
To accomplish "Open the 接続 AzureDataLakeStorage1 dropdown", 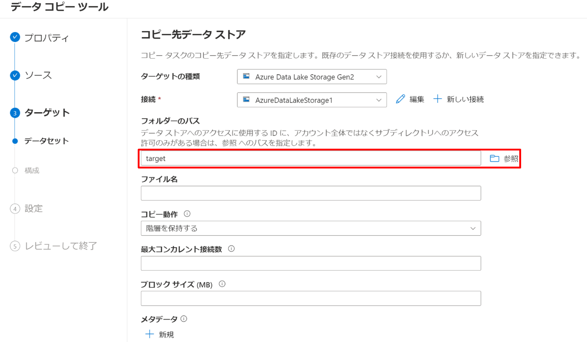I will point(312,100).
